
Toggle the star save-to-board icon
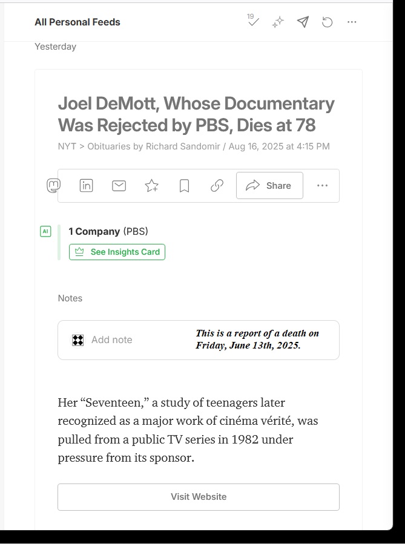[x=152, y=186]
